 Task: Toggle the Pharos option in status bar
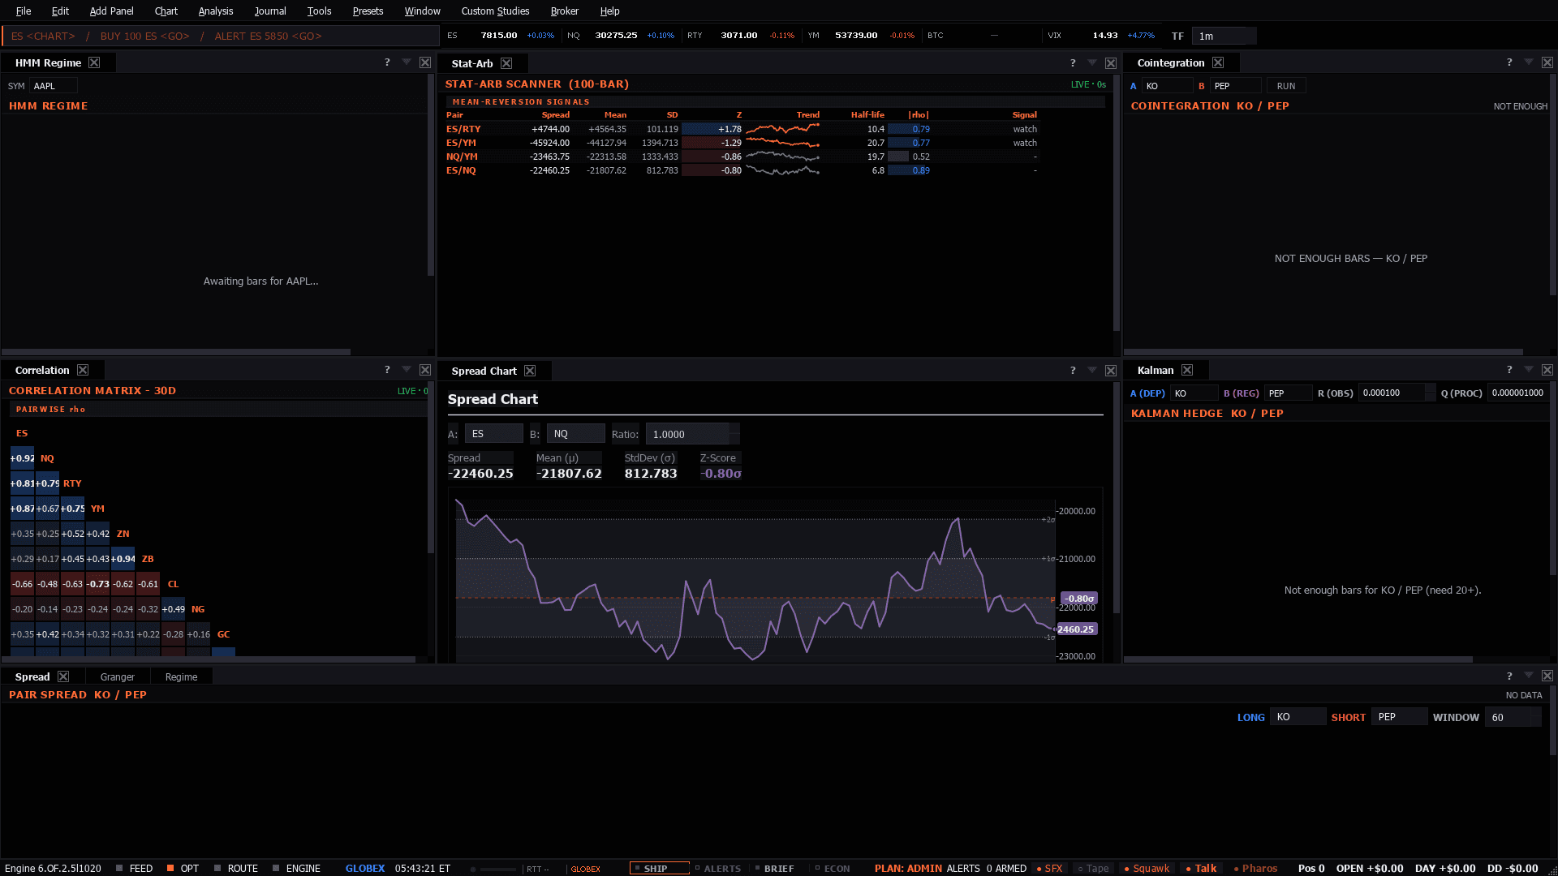tap(1255, 868)
